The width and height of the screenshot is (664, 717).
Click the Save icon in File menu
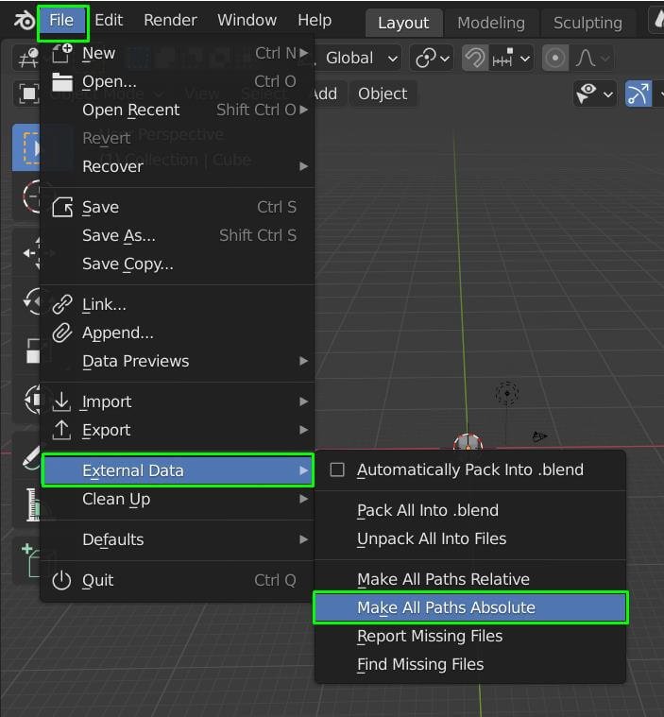coord(62,207)
